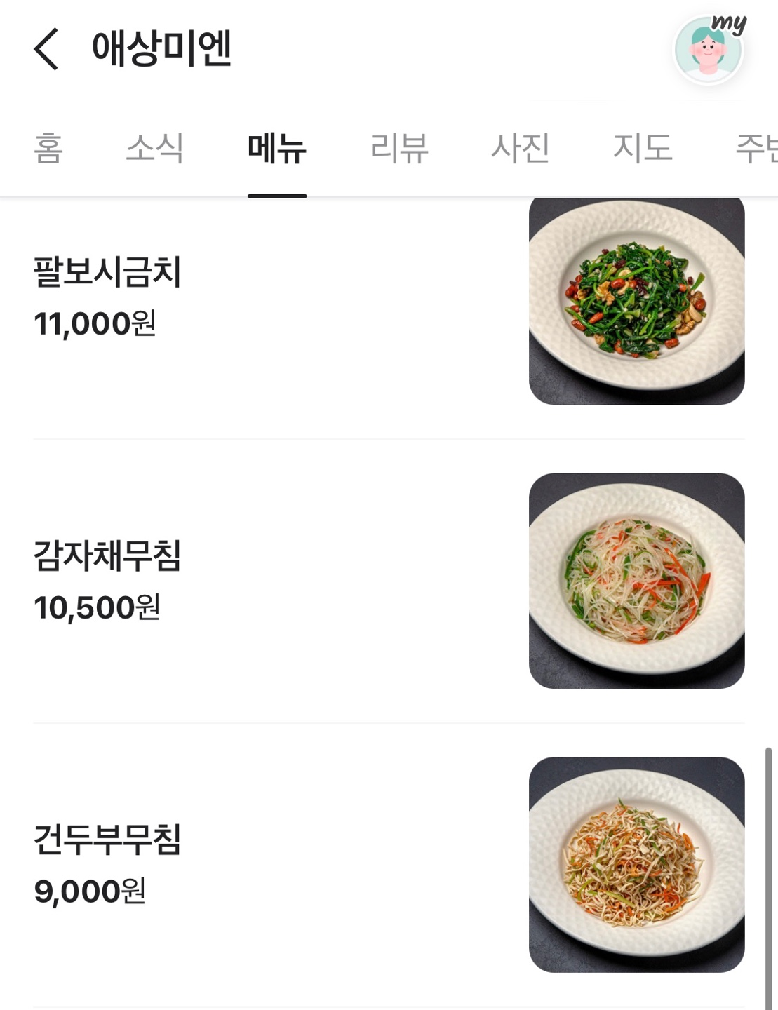Image resolution: width=778 pixels, height=1010 pixels.
Task: Open the 사진 tab
Action: [520, 148]
